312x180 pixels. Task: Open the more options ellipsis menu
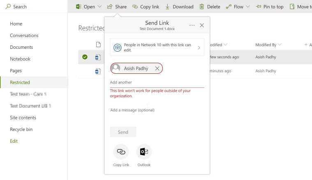(x=192, y=25)
